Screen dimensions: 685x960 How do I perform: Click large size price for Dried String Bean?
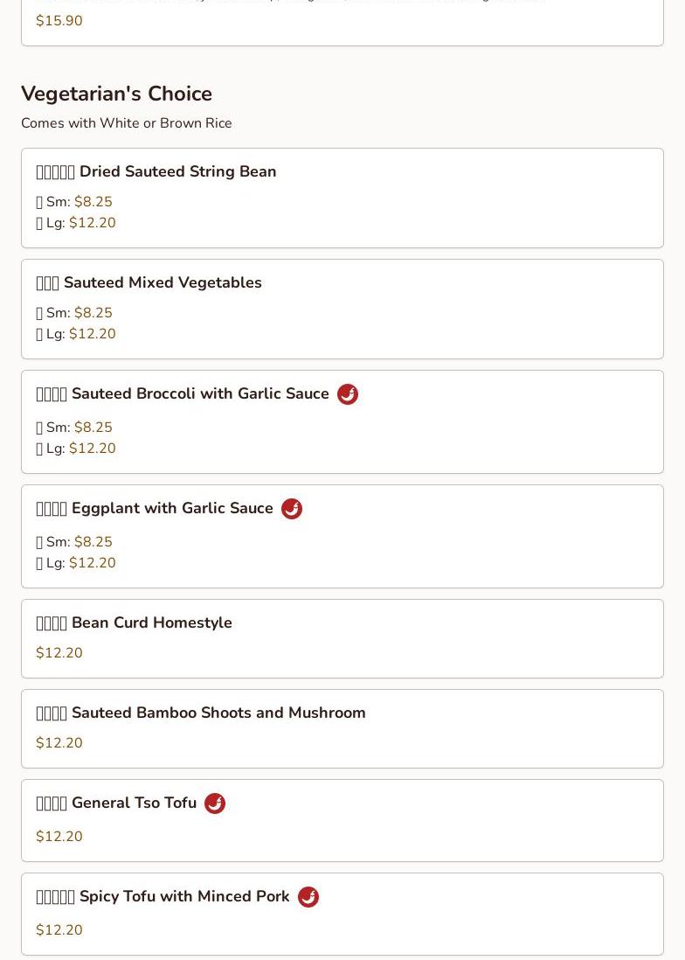pyautogui.click(x=93, y=223)
